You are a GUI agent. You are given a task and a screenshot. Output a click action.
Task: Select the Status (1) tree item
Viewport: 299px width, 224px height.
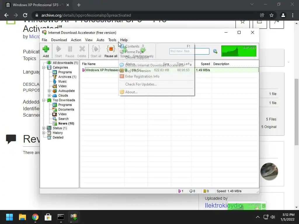tap(60, 128)
